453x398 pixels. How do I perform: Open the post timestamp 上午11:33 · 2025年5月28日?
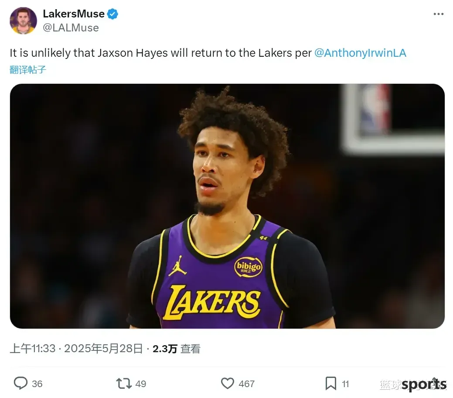click(x=76, y=349)
